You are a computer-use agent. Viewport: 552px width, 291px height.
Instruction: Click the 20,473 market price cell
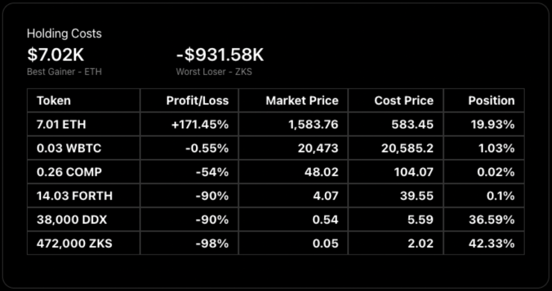pyautogui.click(x=318, y=148)
